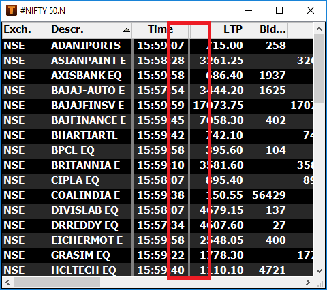This screenshot has height=290, width=327.
Task: Click the horizontal scrollbar thumb
Action: 57,282
